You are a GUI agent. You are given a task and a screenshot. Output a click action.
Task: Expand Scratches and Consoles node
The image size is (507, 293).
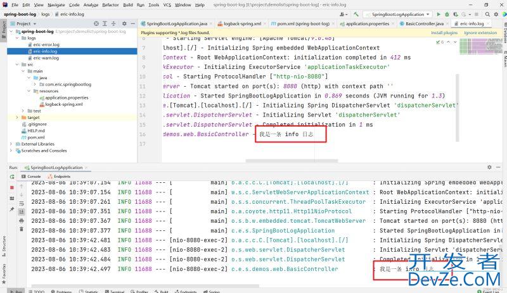pyautogui.click(x=11, y=151)
